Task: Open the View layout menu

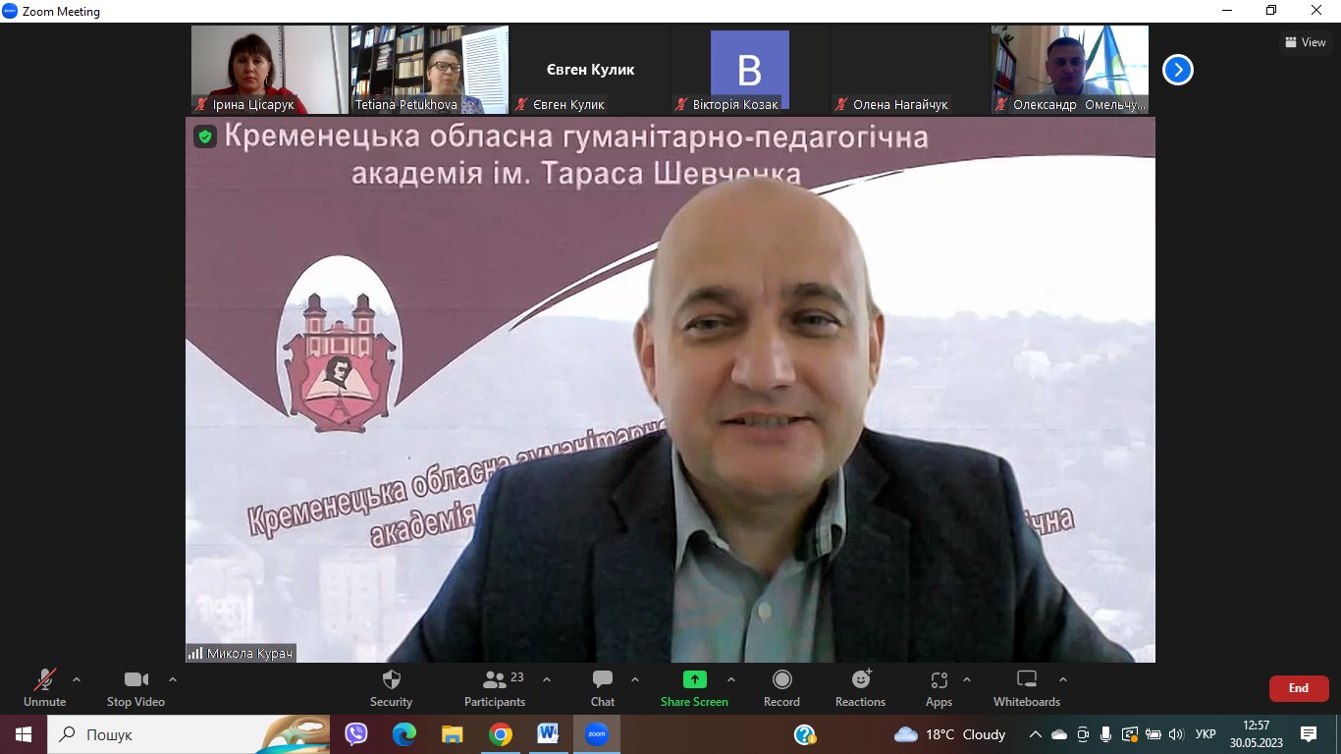Action: [1305, 42]
